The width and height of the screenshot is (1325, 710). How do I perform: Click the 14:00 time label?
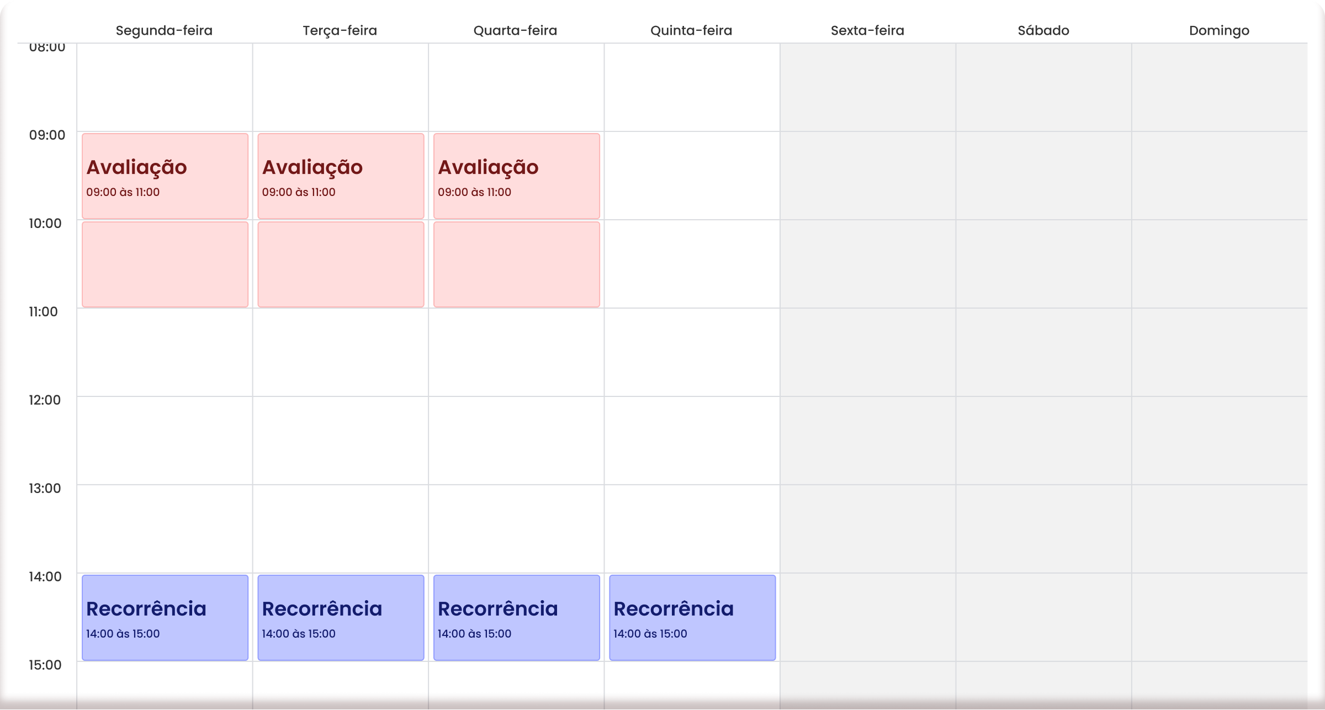click(x=45, y=577)
